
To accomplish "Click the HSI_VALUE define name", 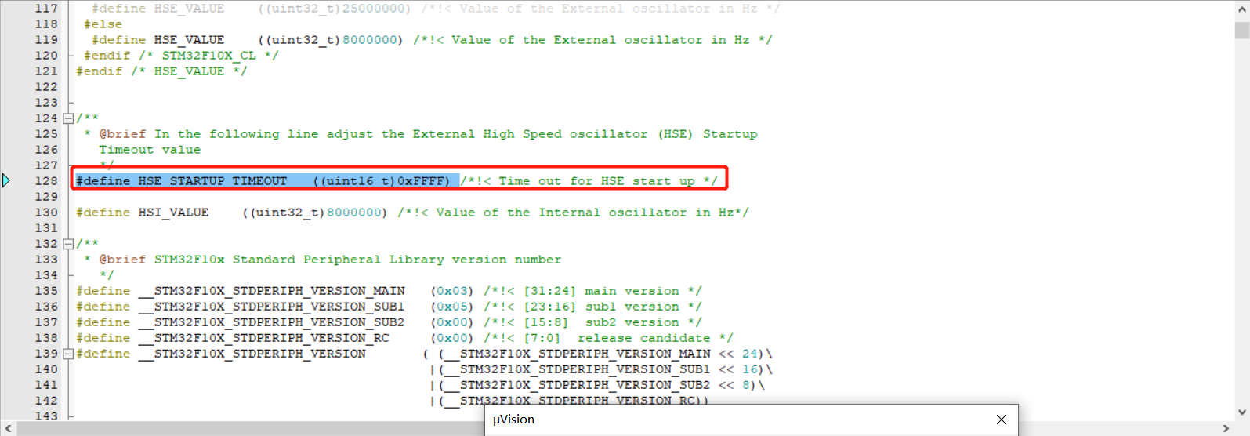I will click(x=173, y=213).
